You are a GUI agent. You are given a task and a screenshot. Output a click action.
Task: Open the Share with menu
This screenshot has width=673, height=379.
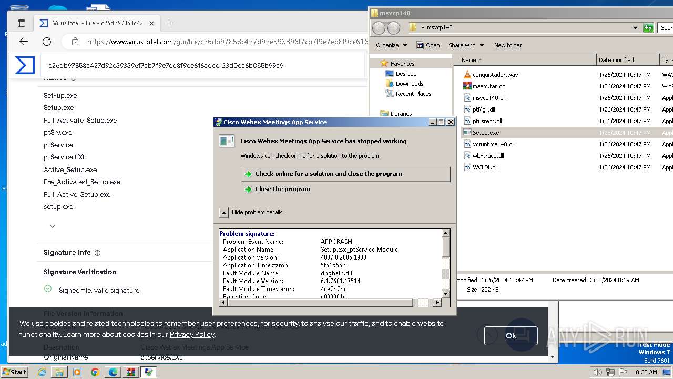(x=466, y=45)
